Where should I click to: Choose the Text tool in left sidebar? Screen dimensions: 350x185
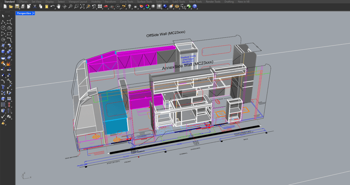(x=3, y=87)
